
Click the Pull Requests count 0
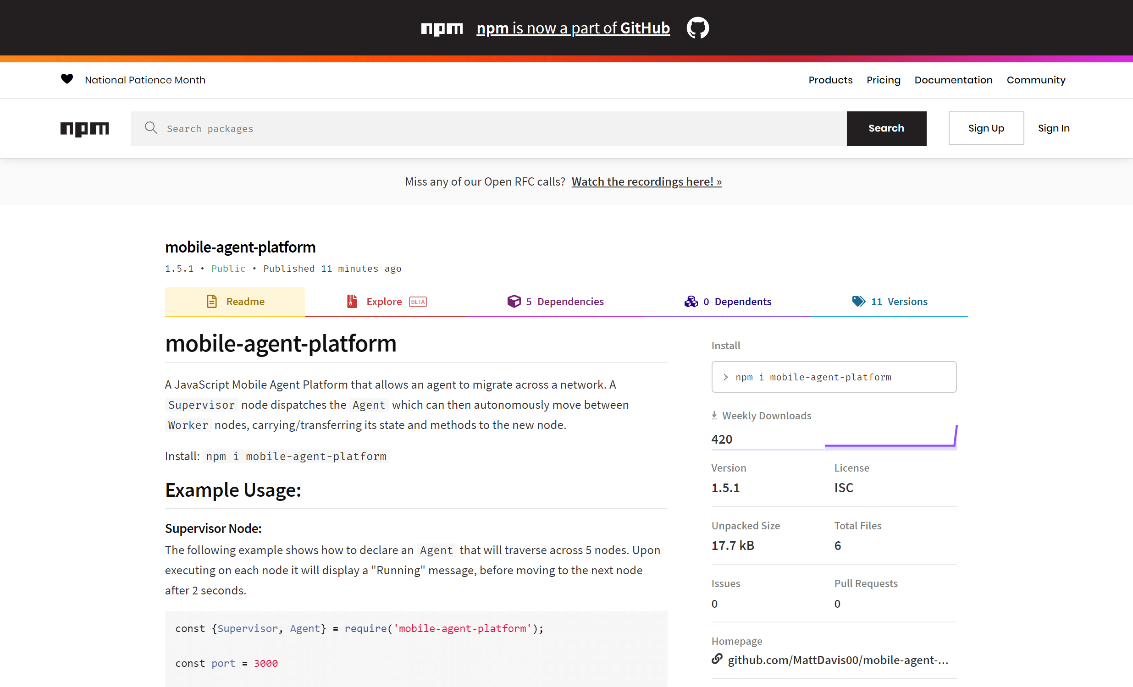coord(837,604)
